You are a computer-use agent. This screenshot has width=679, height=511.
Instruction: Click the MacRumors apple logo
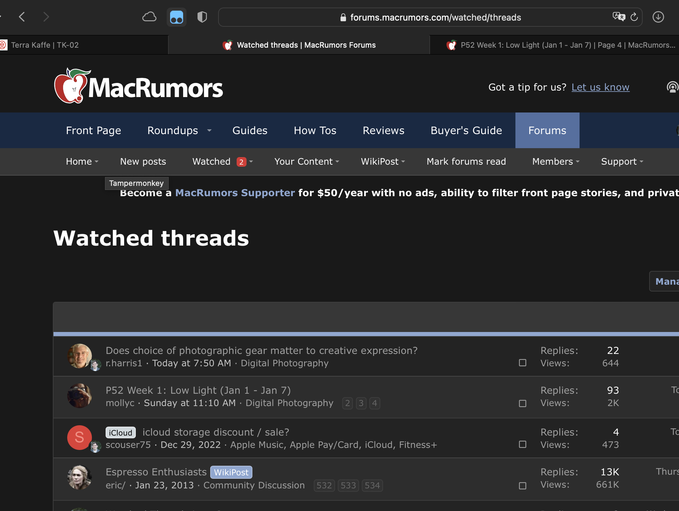tap(72, 86)
